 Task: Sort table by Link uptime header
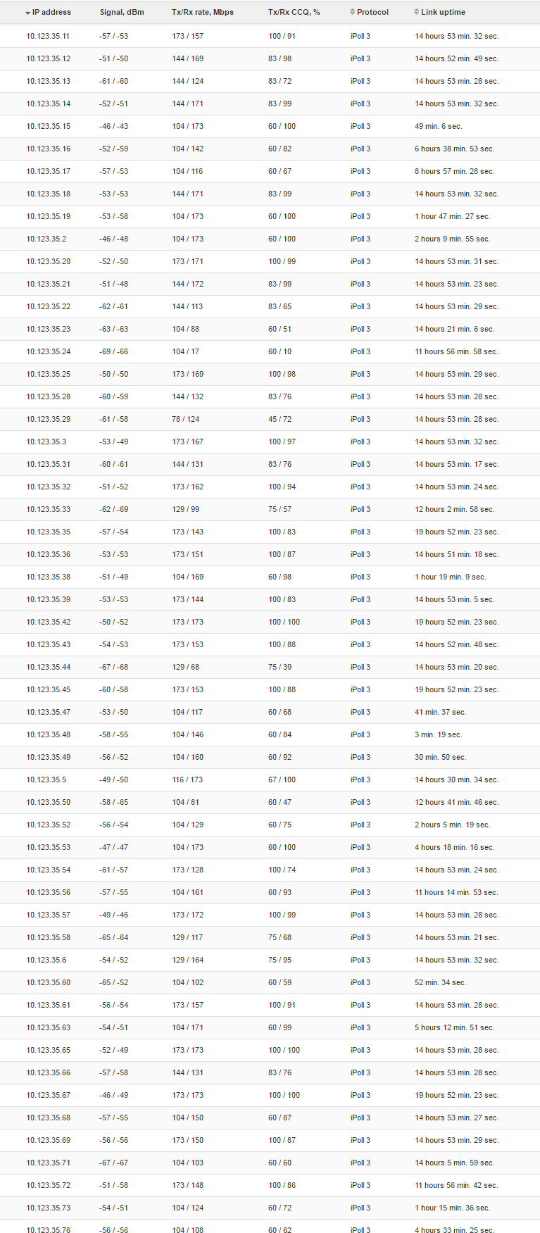click(x=443, y=12)
